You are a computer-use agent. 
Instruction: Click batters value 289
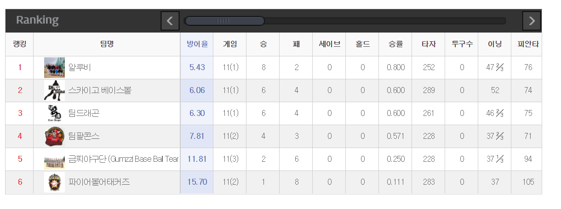429,90
